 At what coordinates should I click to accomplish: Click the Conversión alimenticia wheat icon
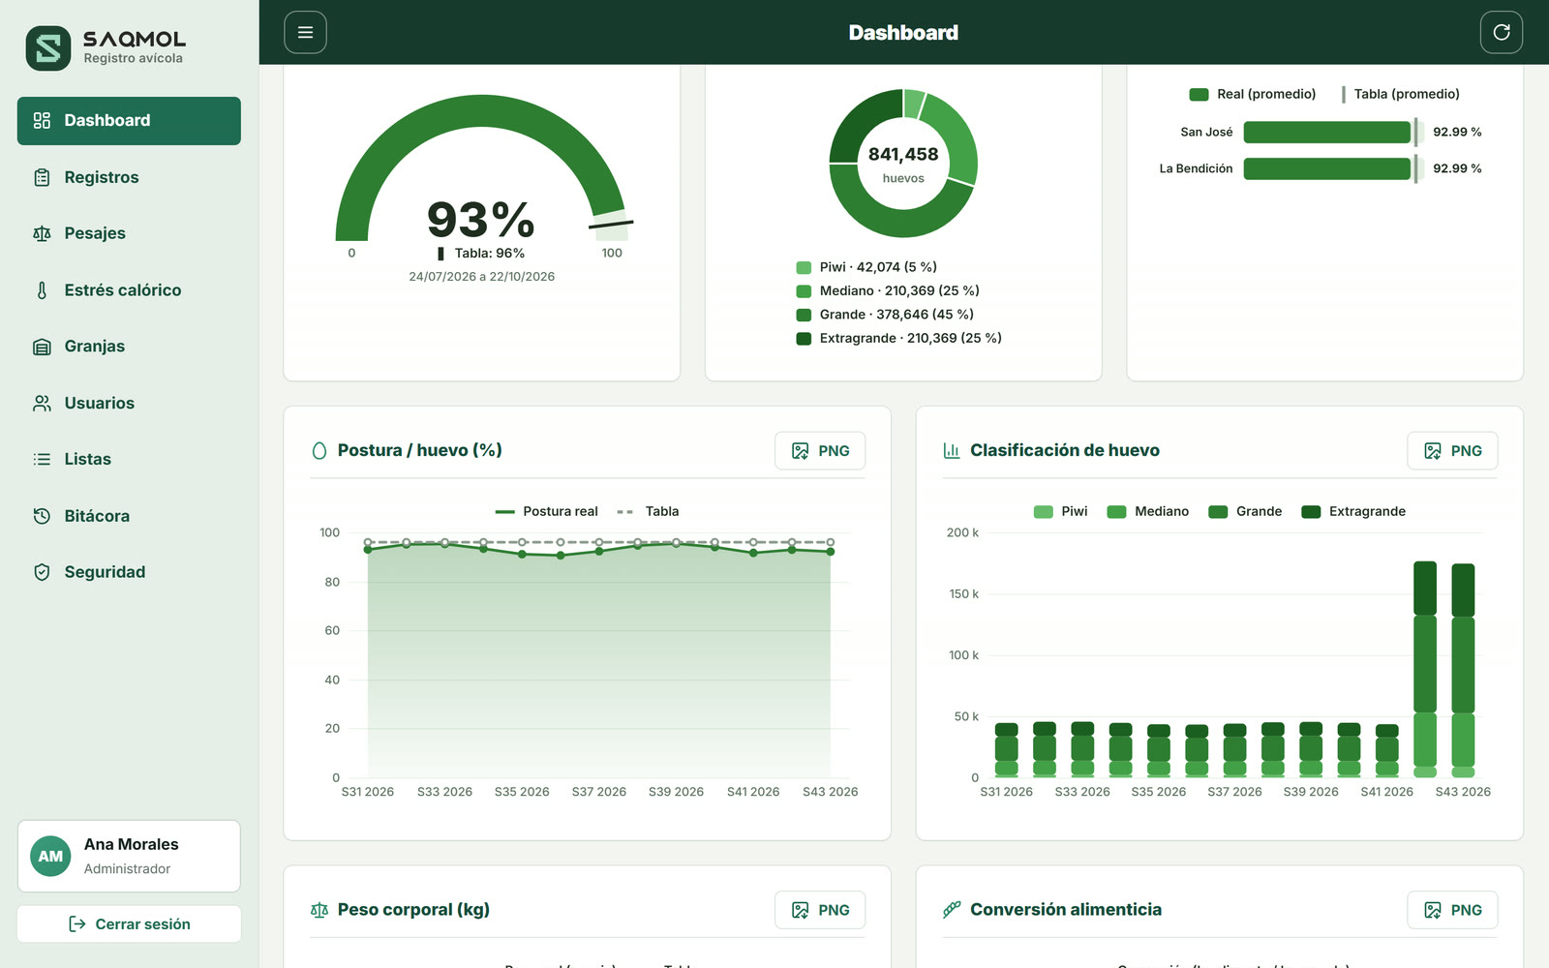[952, 910]
